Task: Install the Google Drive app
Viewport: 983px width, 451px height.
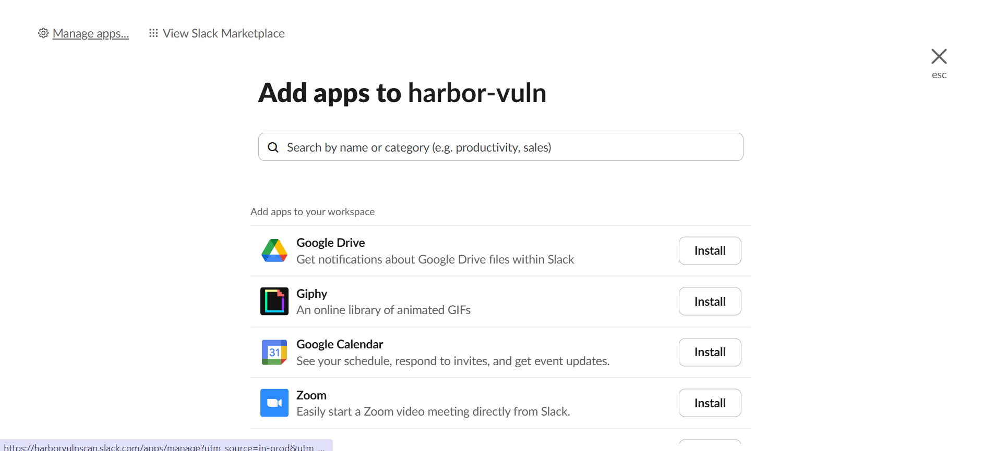Action: pyautogui.click(x=710, y=250)
